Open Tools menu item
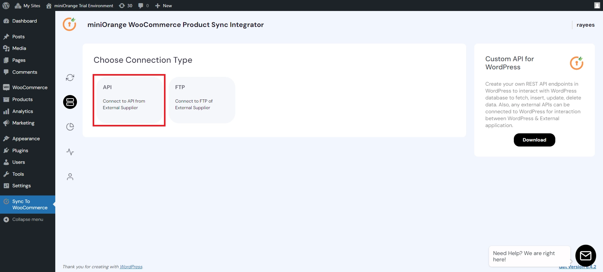The width and height of the screenshot is (603, 272). click(x=28, y=174)
